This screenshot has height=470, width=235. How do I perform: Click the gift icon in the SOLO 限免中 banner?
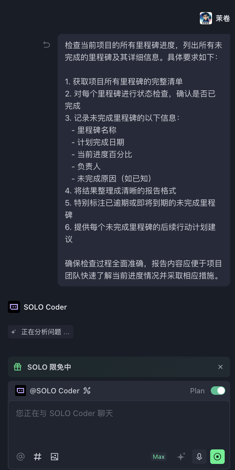[x=18, y=367]
